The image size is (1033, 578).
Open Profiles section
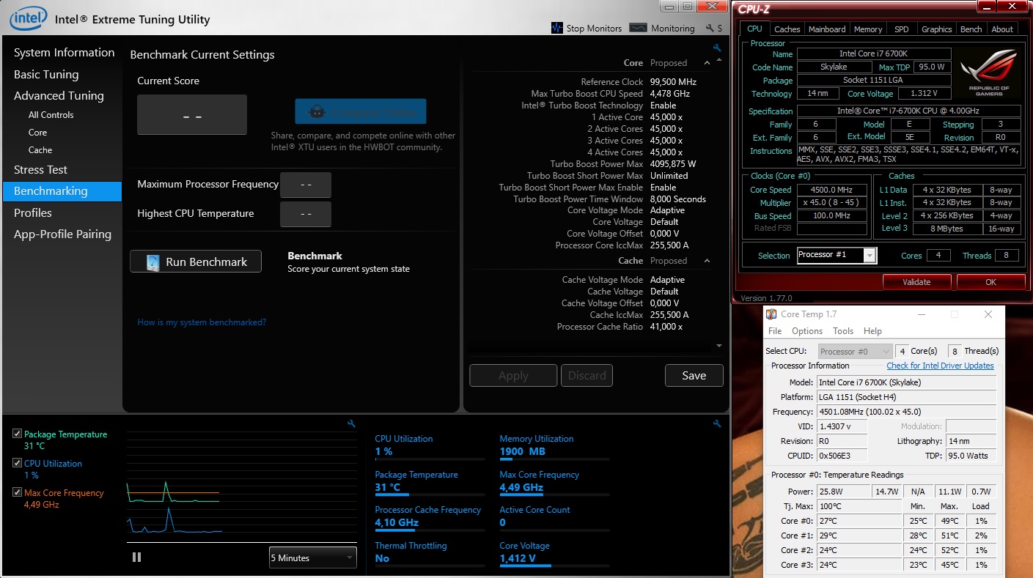[33, 212]
